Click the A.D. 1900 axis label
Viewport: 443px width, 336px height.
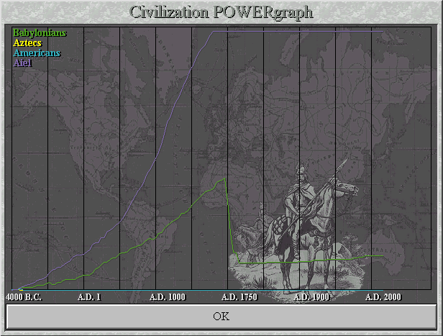coord(311,297)
